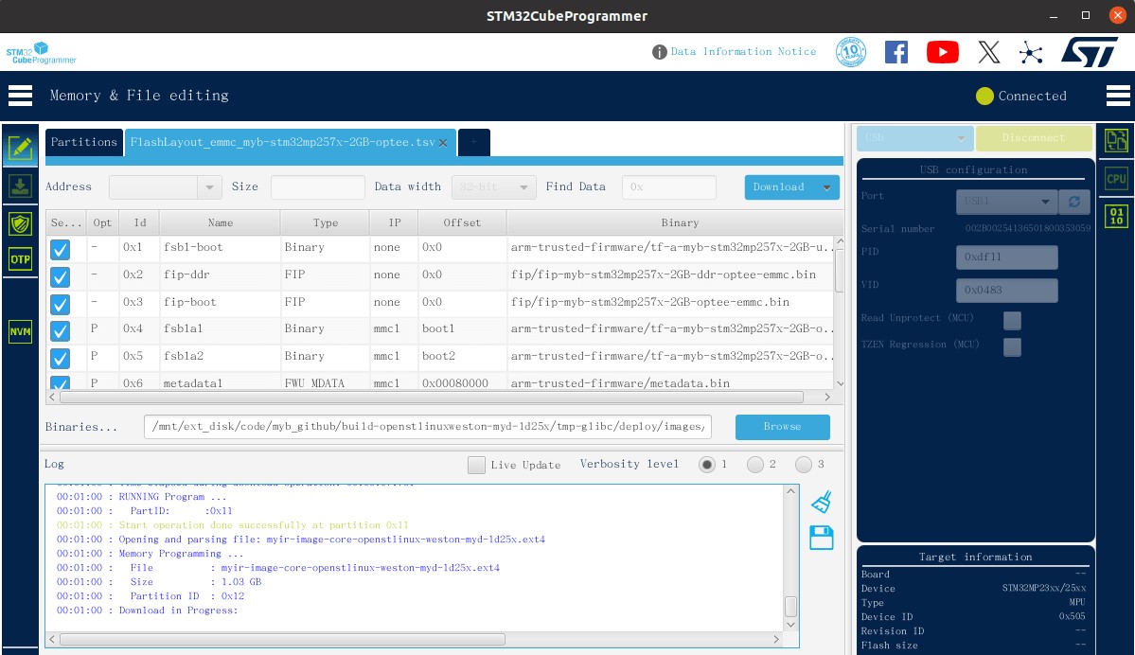The image size is (1135, 655).
Task: Click the Binaries path input field
Action: point(428,427)
